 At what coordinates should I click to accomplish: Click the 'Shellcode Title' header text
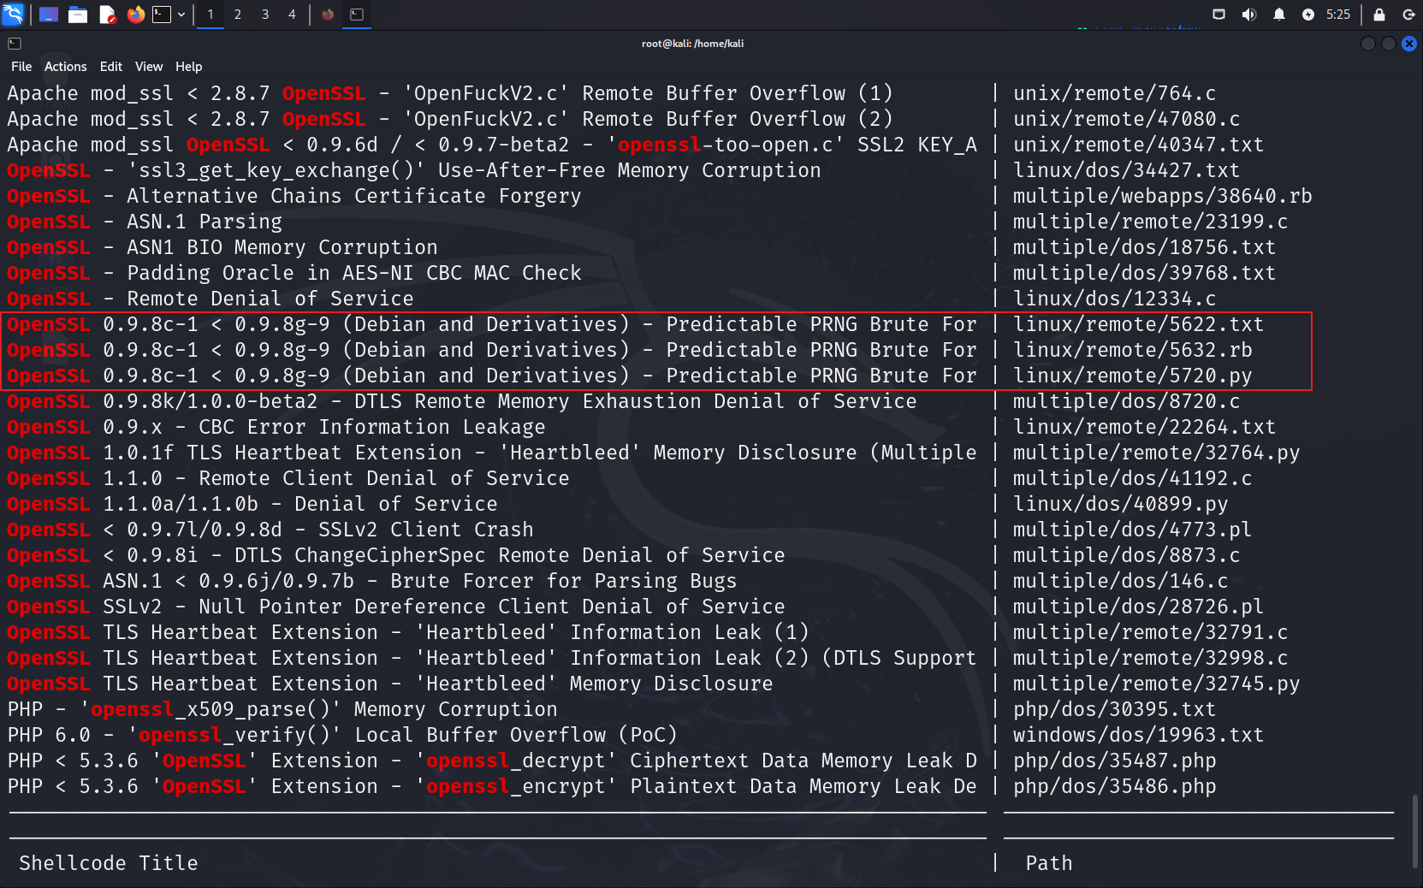pos(109,863)
